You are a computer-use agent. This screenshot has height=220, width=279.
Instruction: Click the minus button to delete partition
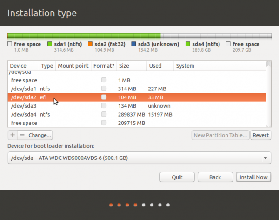point(21,135)
